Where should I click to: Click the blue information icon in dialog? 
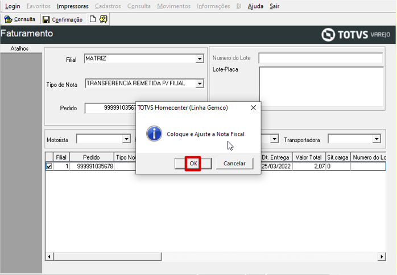154,134
